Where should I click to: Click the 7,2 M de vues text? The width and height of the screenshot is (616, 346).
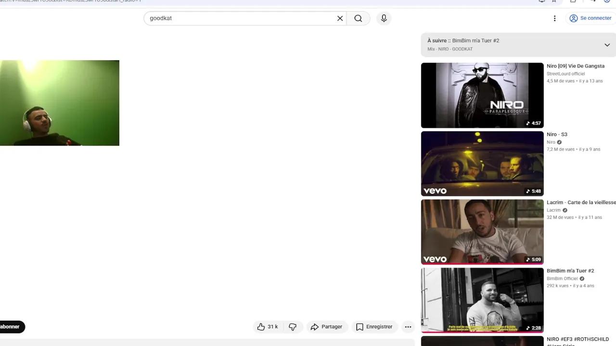561,149
